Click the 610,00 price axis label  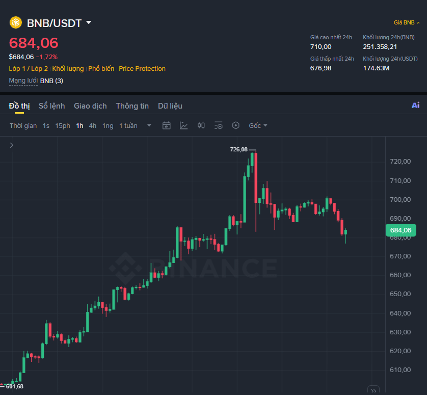coord(400,370)
